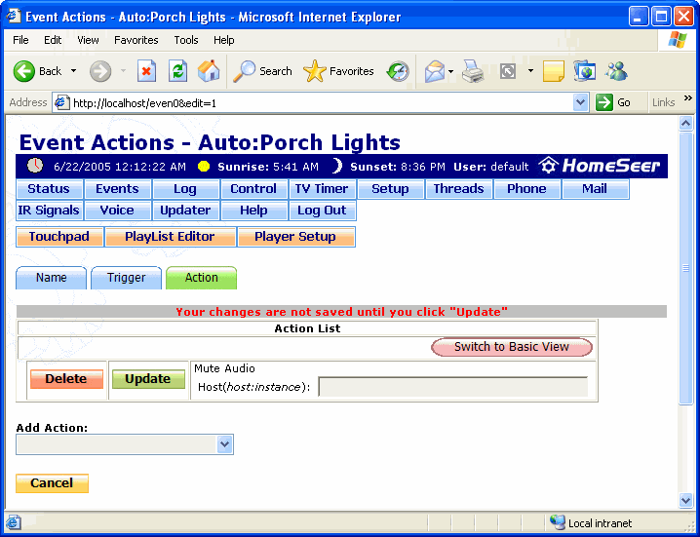Open the Phone page
The width and height of the screenshot is (700, 537).
pos(526,189)
